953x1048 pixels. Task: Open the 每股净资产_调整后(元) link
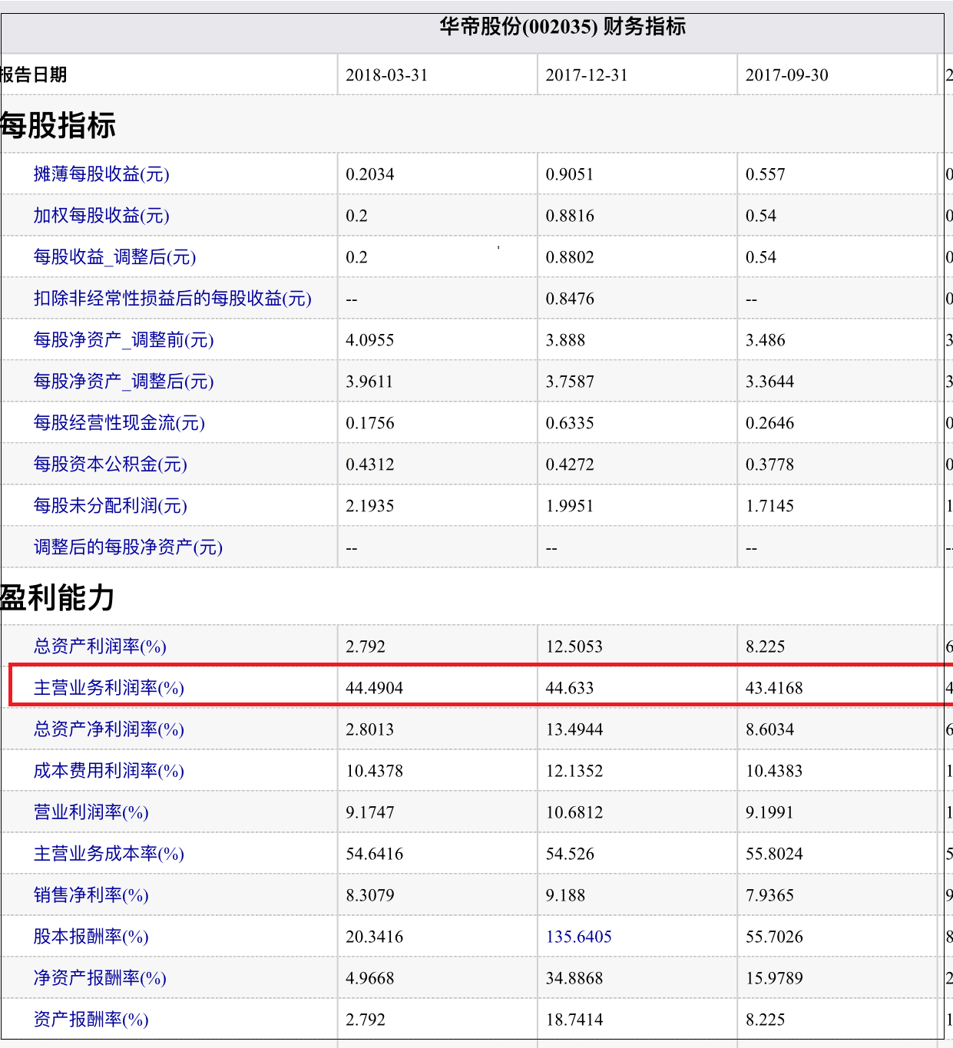click(124, 382)
